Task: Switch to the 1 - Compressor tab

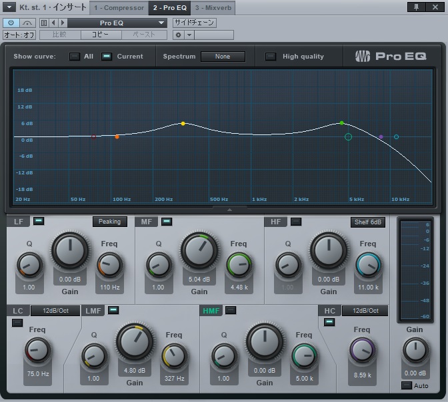Action: coord(119,8)
